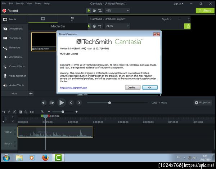Open the Edit menu

(x=11, y=4)
